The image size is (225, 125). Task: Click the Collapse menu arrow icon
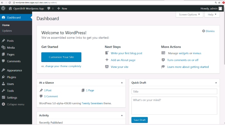coord(4,104)
